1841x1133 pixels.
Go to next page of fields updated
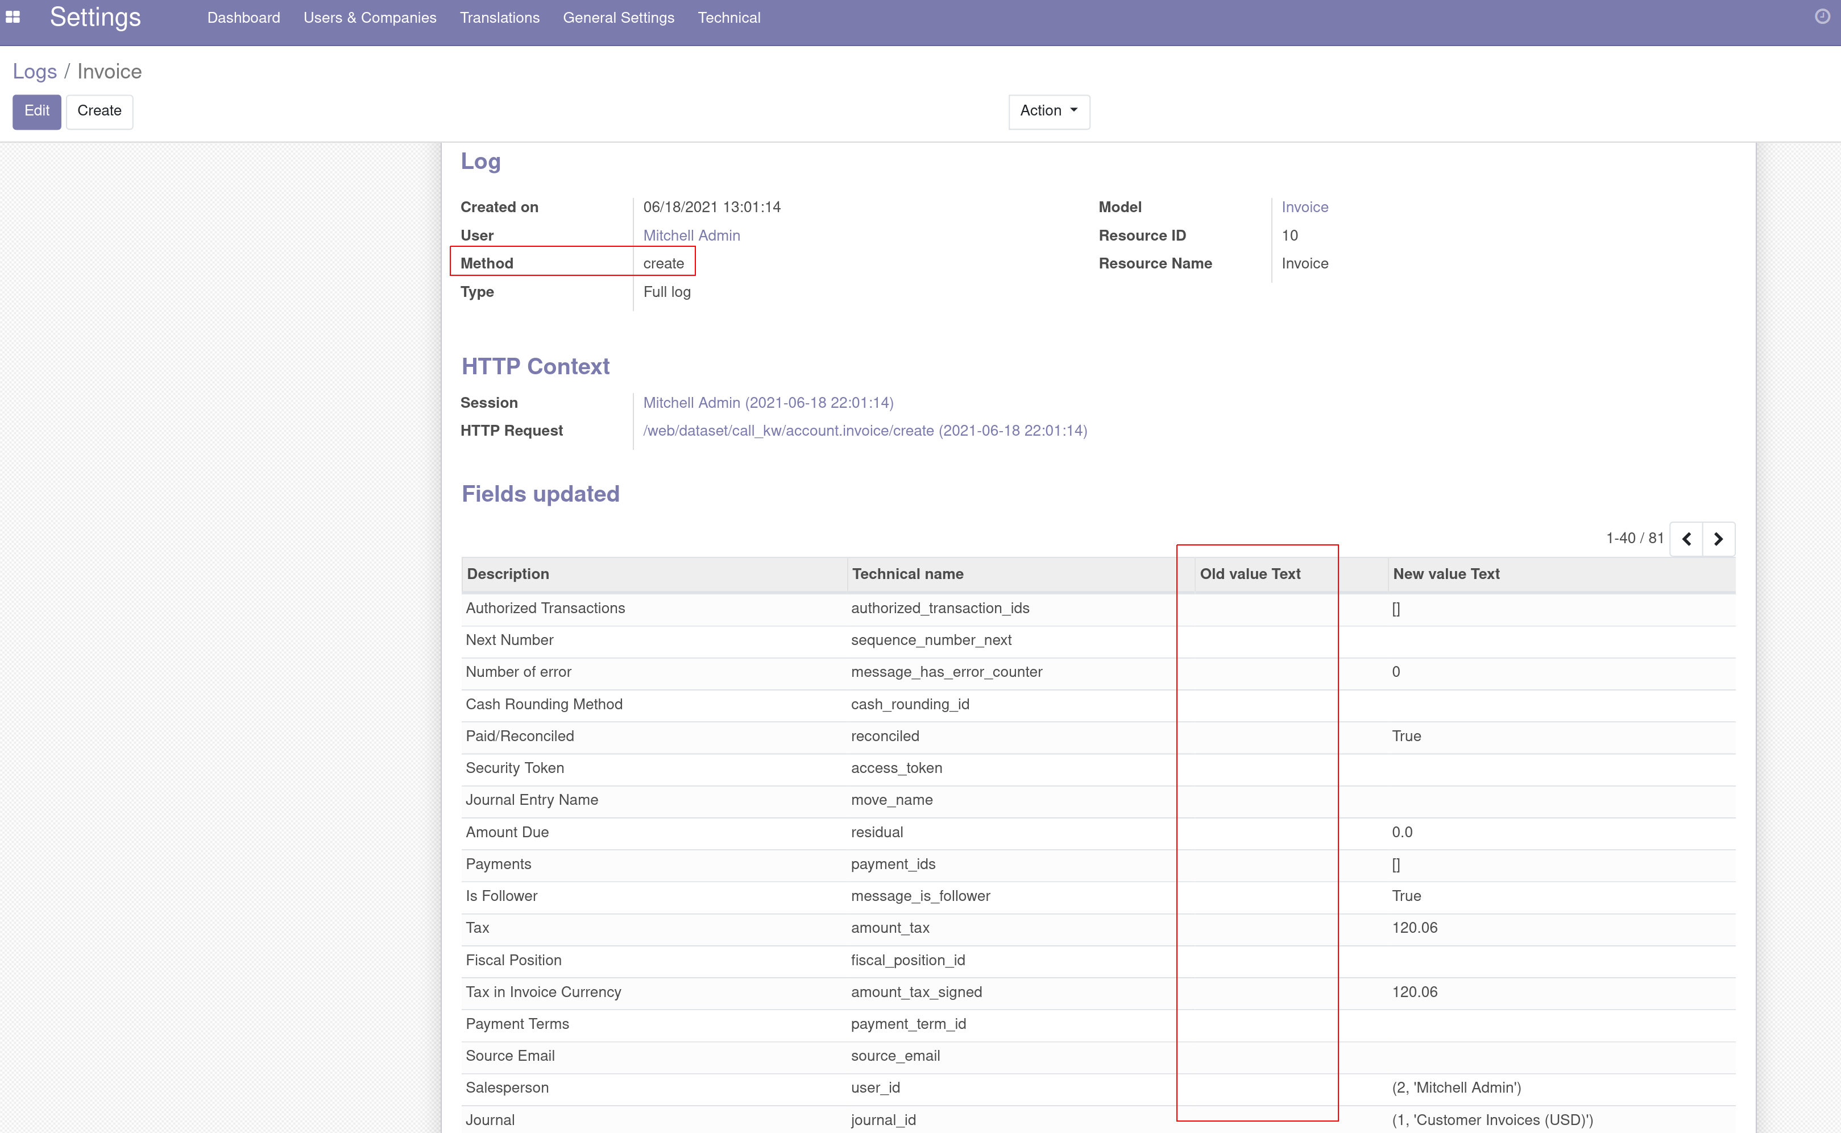[x=1719, y=539]
